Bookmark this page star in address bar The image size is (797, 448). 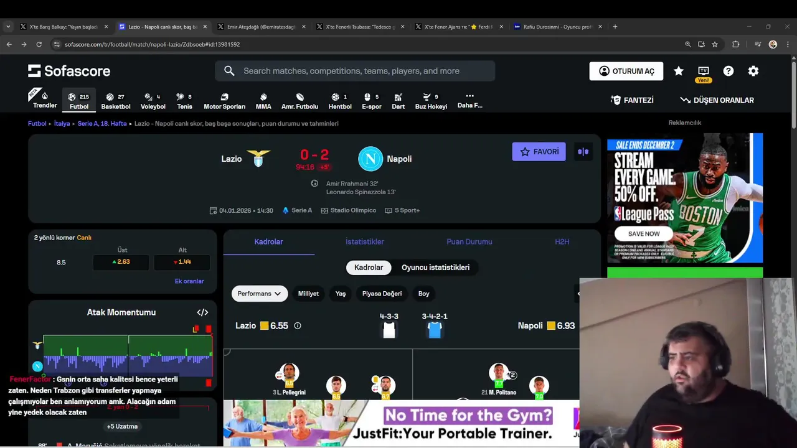tap(715, 44)
